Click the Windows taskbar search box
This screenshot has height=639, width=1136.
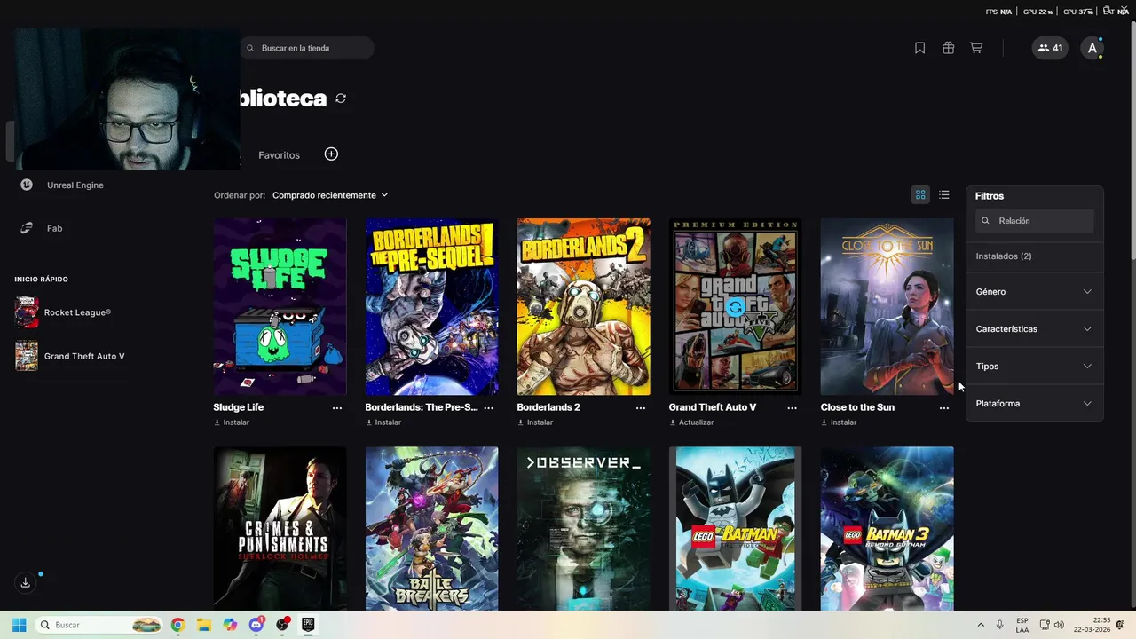(x=99, y=625)
